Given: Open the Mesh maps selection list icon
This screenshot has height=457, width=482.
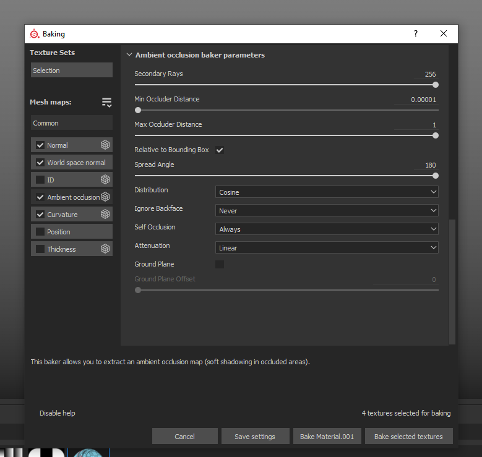Looking at the screenshot, I should [x=106, y=103].
